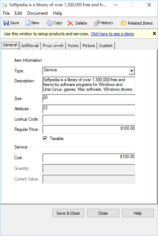Image resolution: width=158 pixels, height=236 pixels.
Task: Click the empty Lookup Code field
Action: [x=89, y=119]
